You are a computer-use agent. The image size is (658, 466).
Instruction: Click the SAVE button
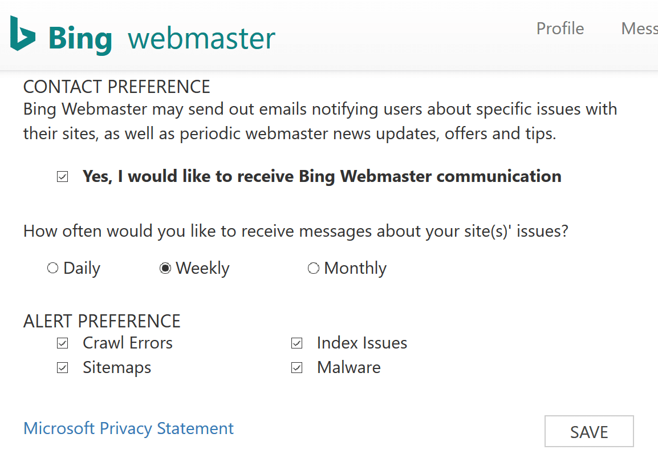point(589,431)
